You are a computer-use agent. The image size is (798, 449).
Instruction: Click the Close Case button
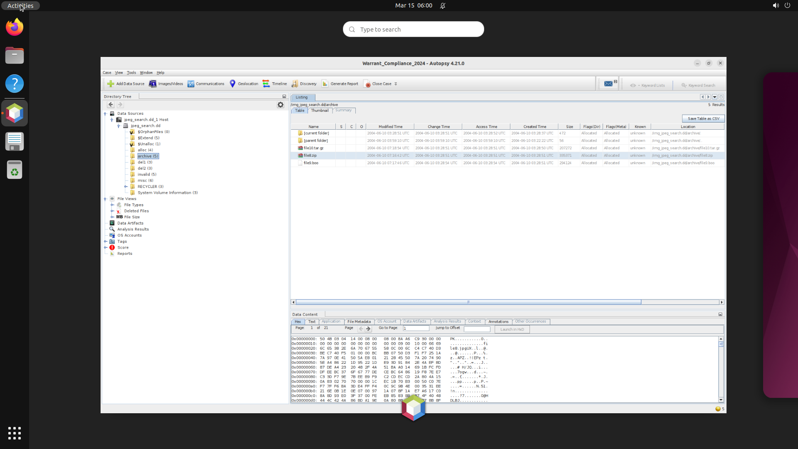[x=377, y=84]
